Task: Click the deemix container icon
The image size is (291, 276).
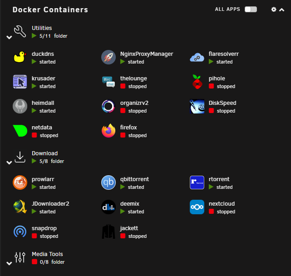Action: coord(109,207)
